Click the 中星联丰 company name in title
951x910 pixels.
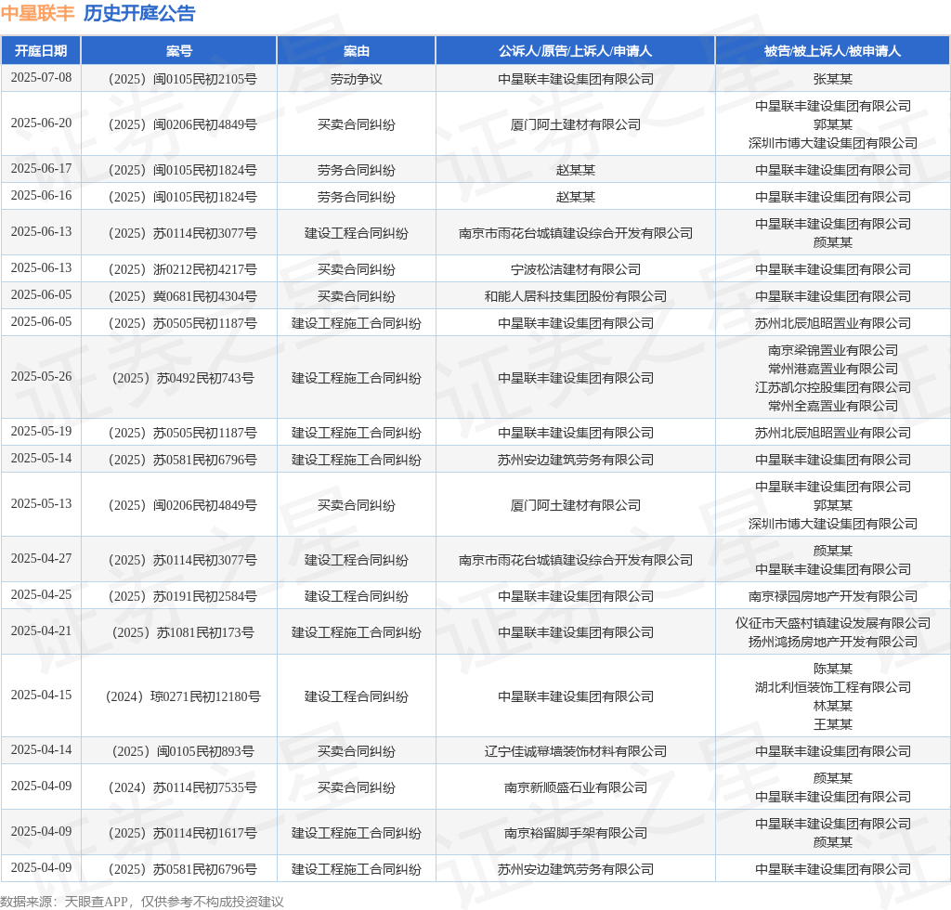pos(37,14)
